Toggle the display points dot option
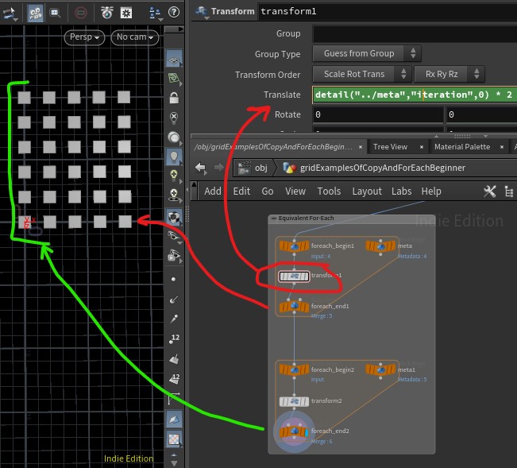517x468 pixels. point(174,279)
